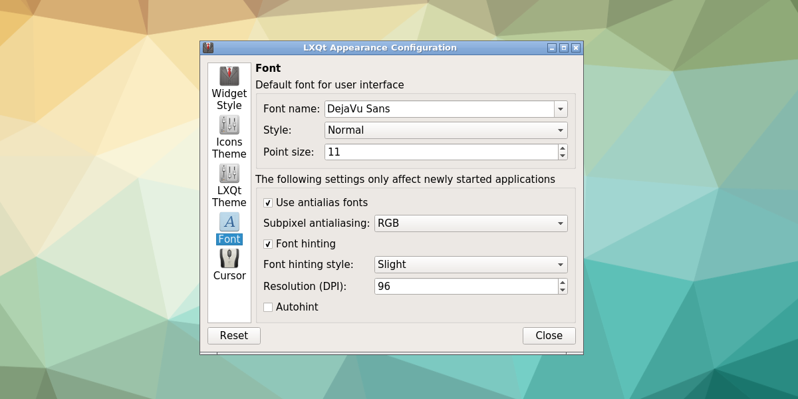Toggle the Font hinting checkbox
This screenshot has width=798, height=399.
[268, 244]
